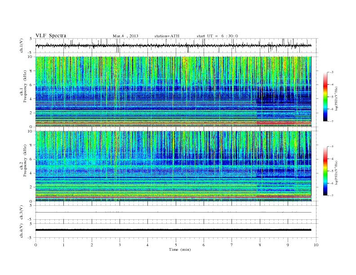Click time axis tick label '10'
The height and width of the screenshot is (275, 356).
[316, 245]
